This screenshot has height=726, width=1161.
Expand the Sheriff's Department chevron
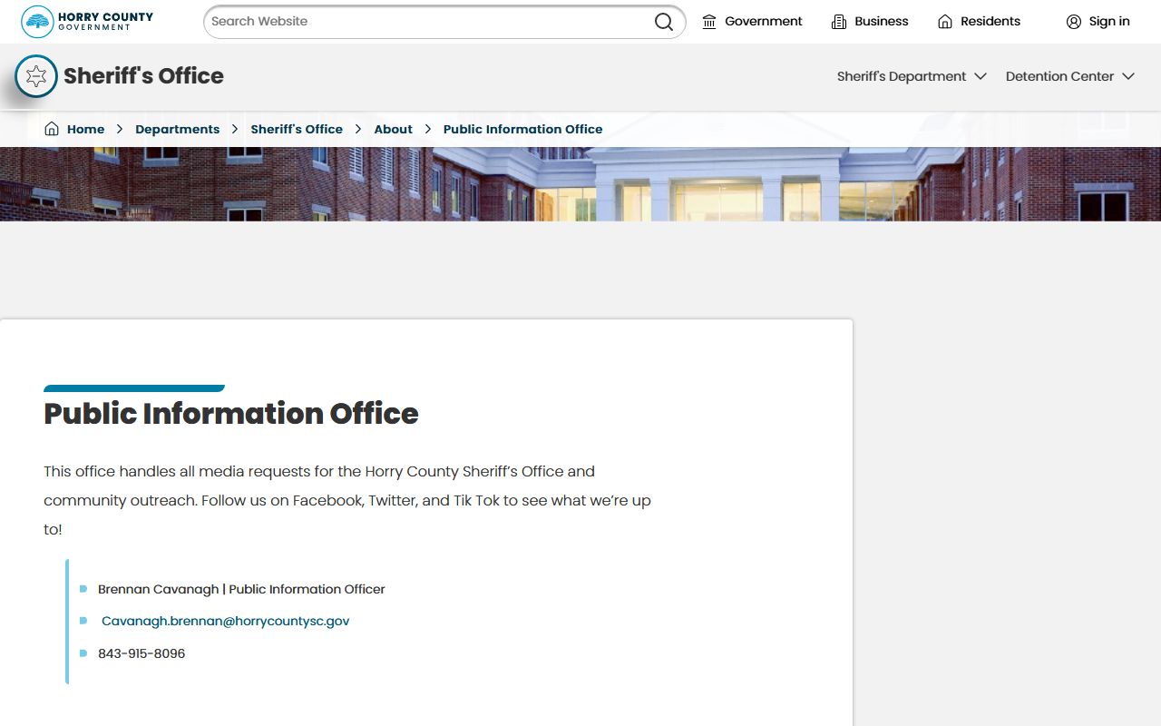pyautogui.click(x=980, y=76)
